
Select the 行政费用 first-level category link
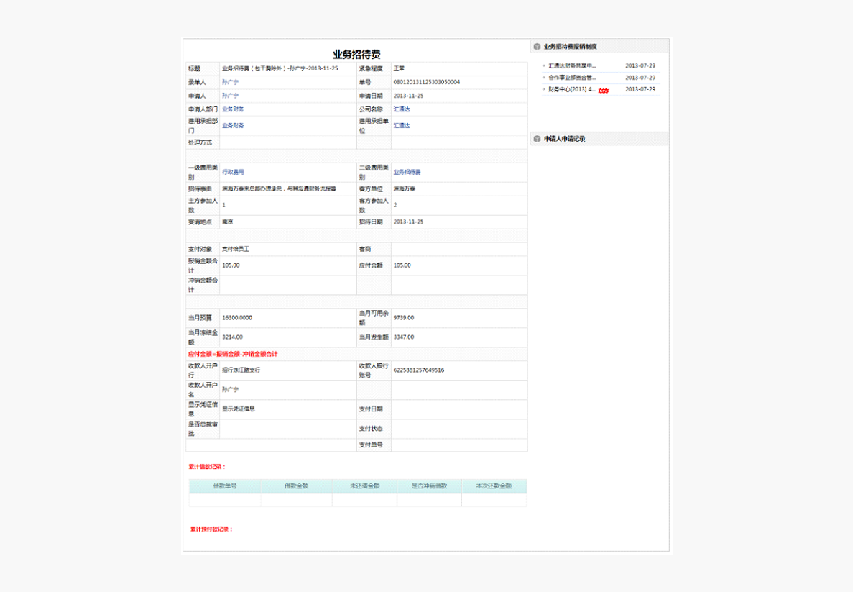pyautogui.click(x=233, y=173)
